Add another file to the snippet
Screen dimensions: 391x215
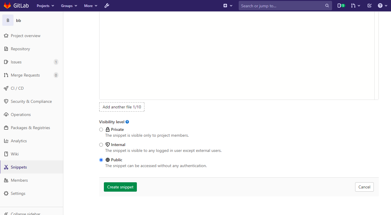(x=122, y=107)
